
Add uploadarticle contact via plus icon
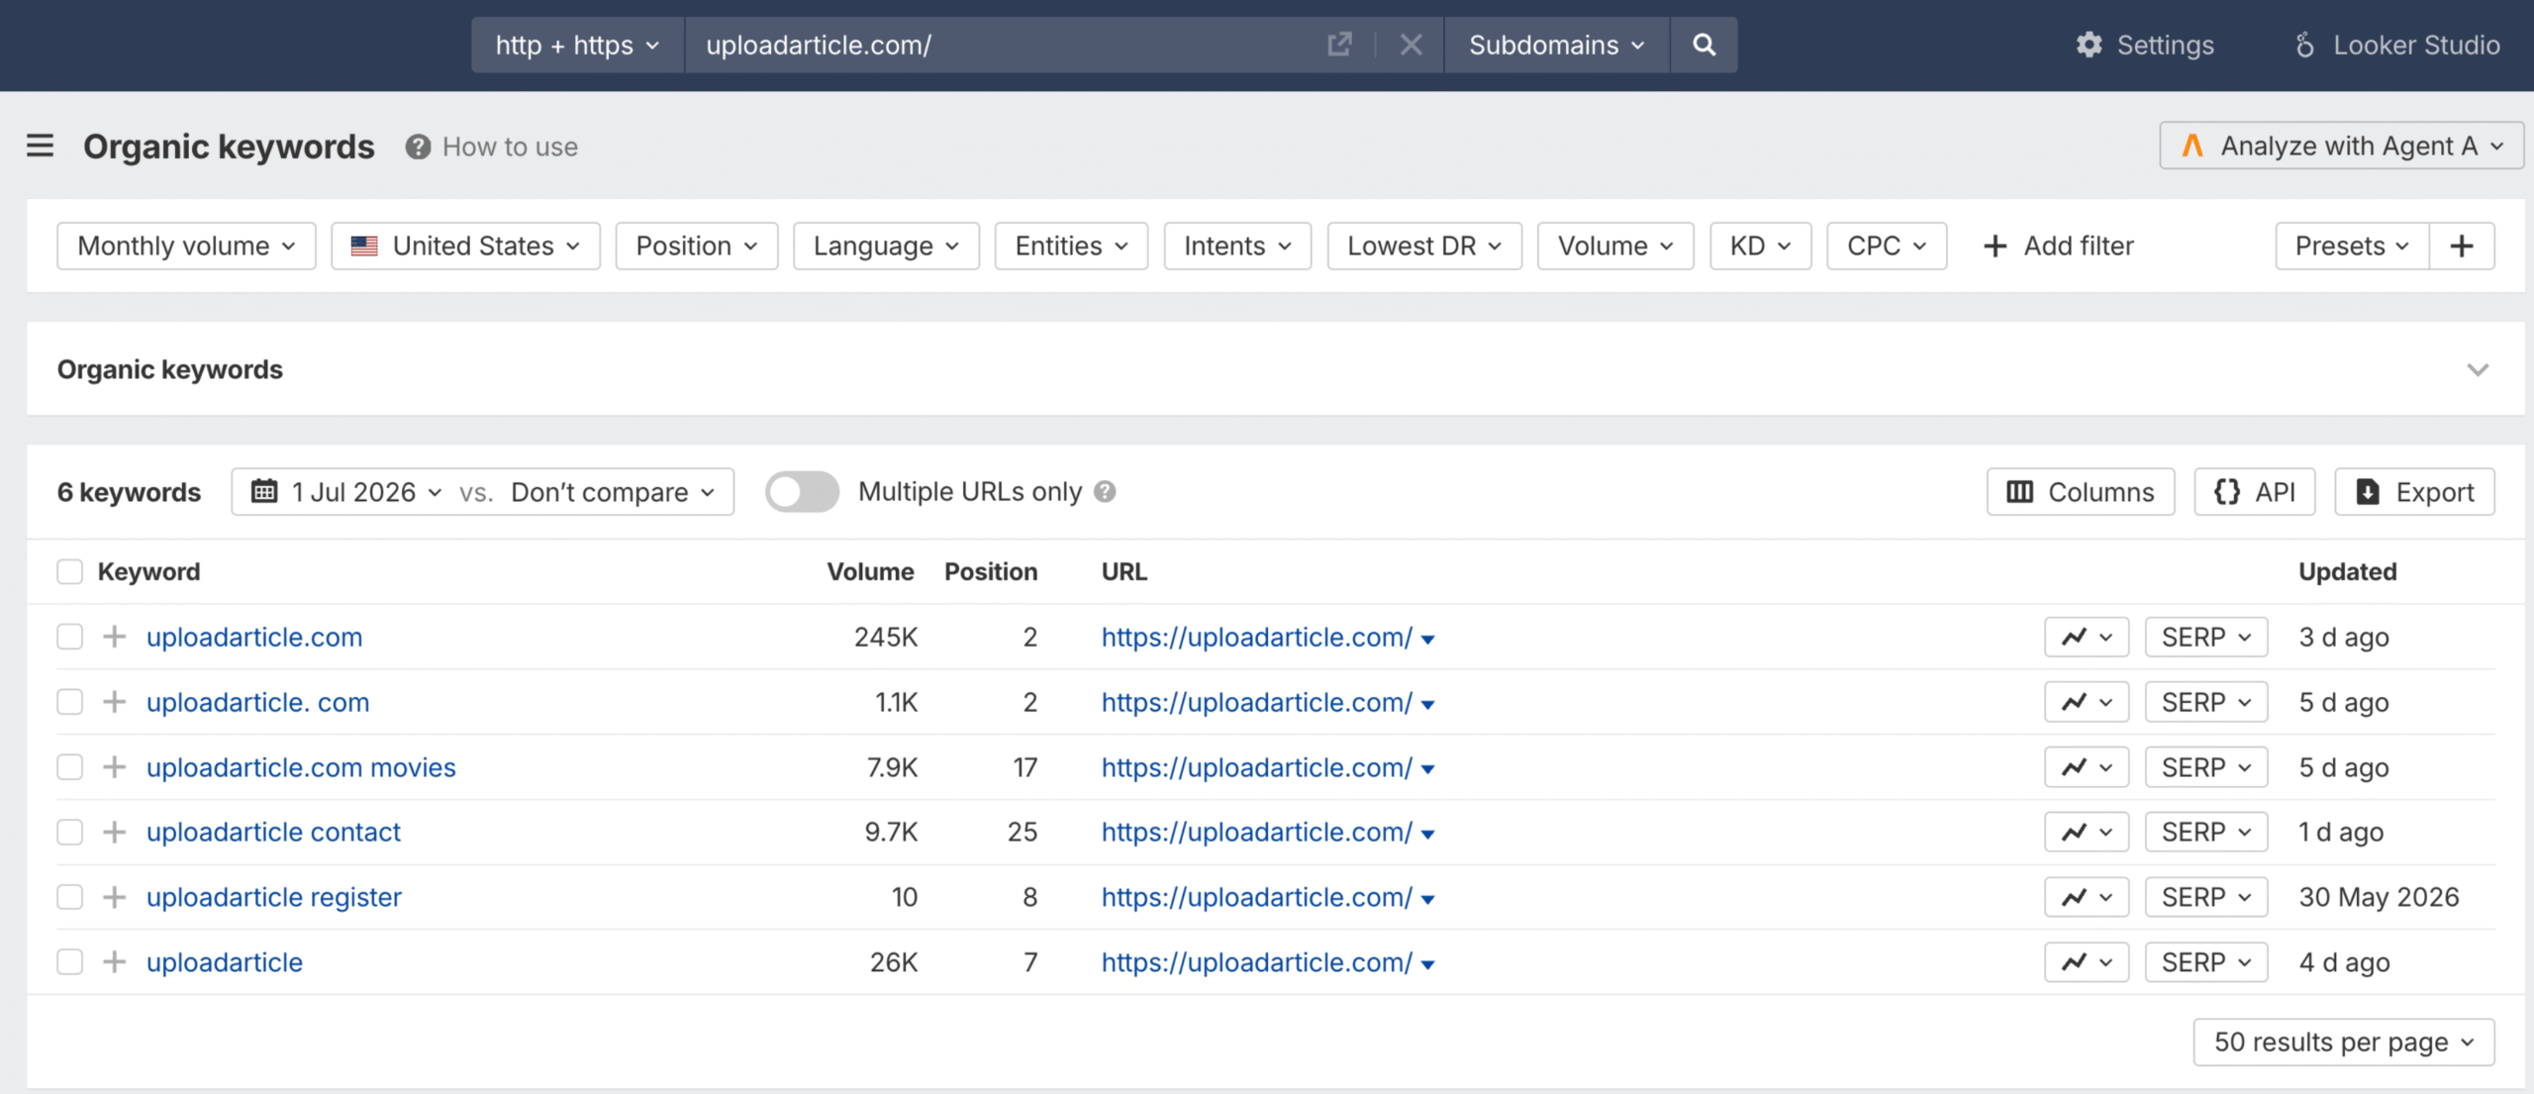115,832
